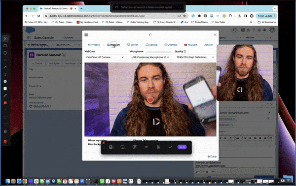This screenshot has height=186, width=296.
Task: Click the screen area icon in recording toolbar
Action: [x=123, y=147]
